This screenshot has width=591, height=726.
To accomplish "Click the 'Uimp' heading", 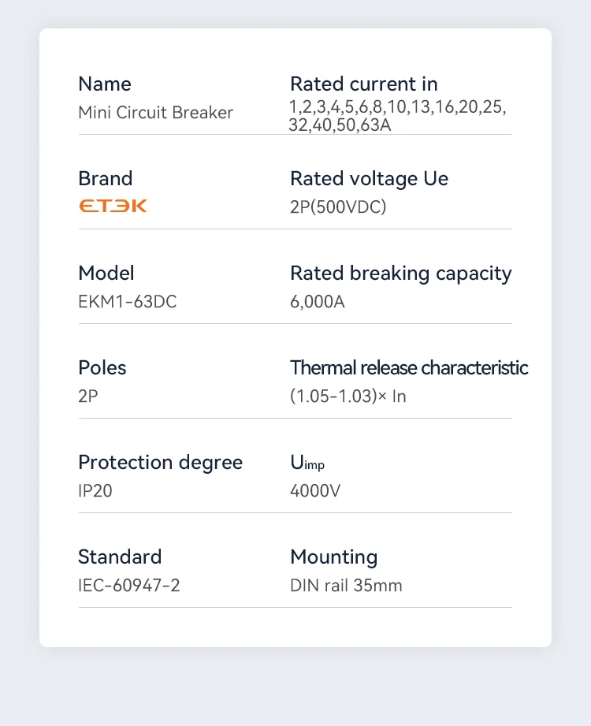I will point(307,464).
